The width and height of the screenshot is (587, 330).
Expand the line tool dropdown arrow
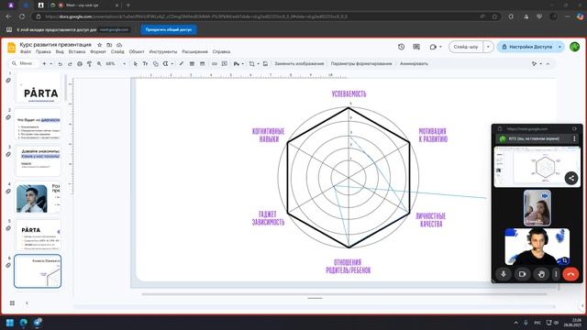172,64
